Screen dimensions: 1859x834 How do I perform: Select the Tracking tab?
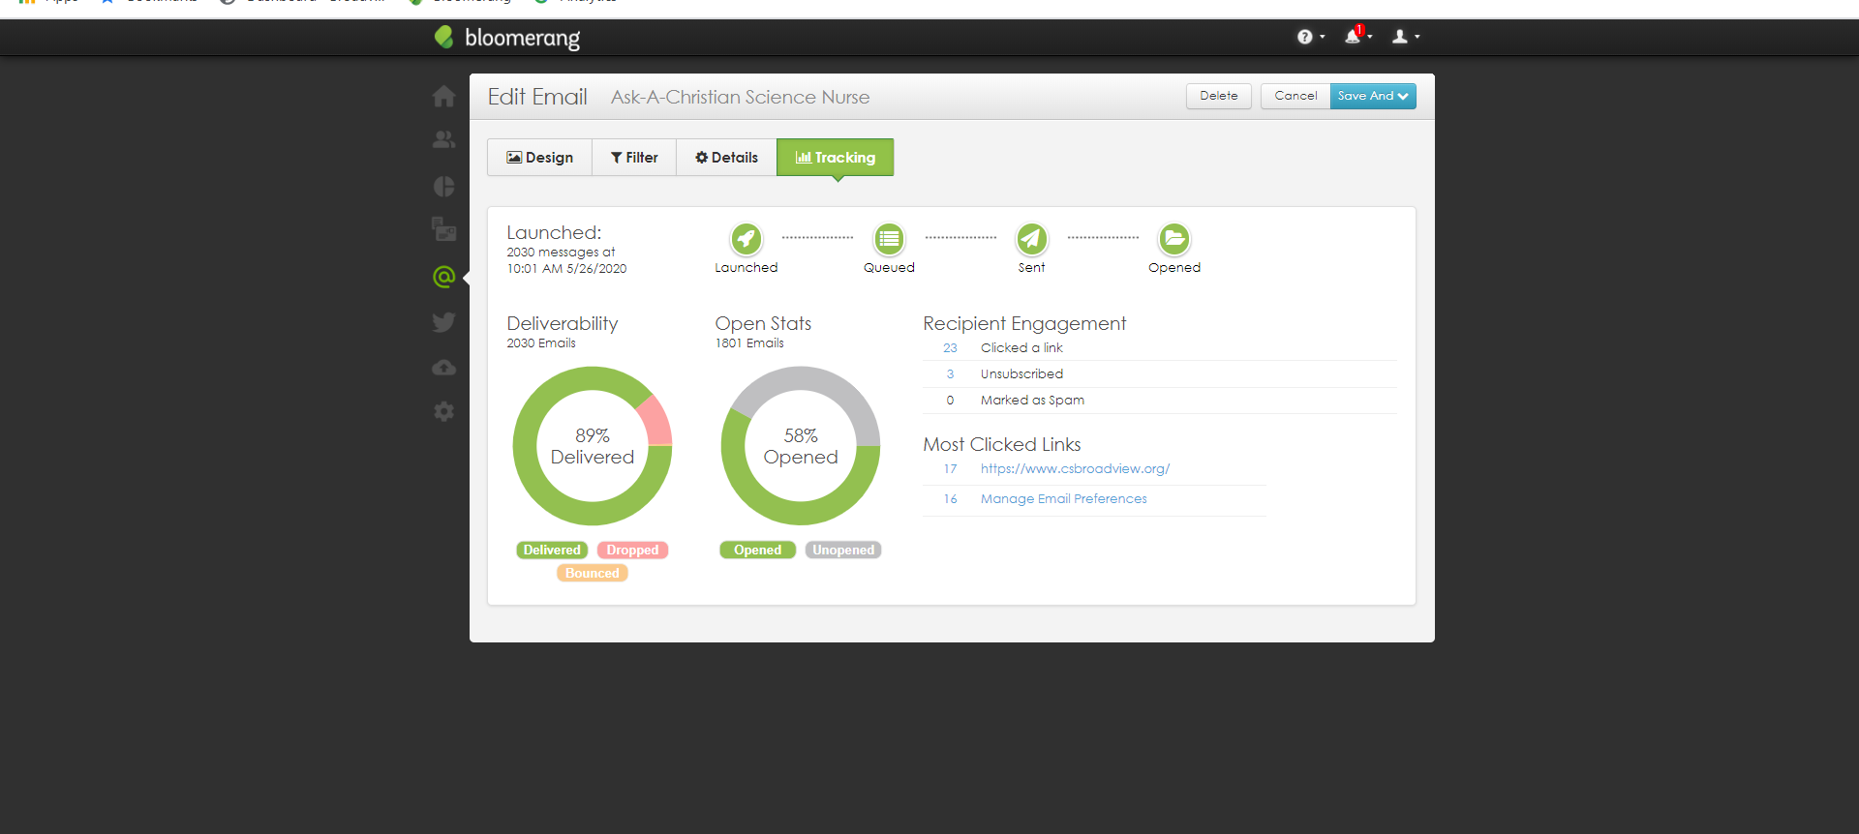pos(835,158)
